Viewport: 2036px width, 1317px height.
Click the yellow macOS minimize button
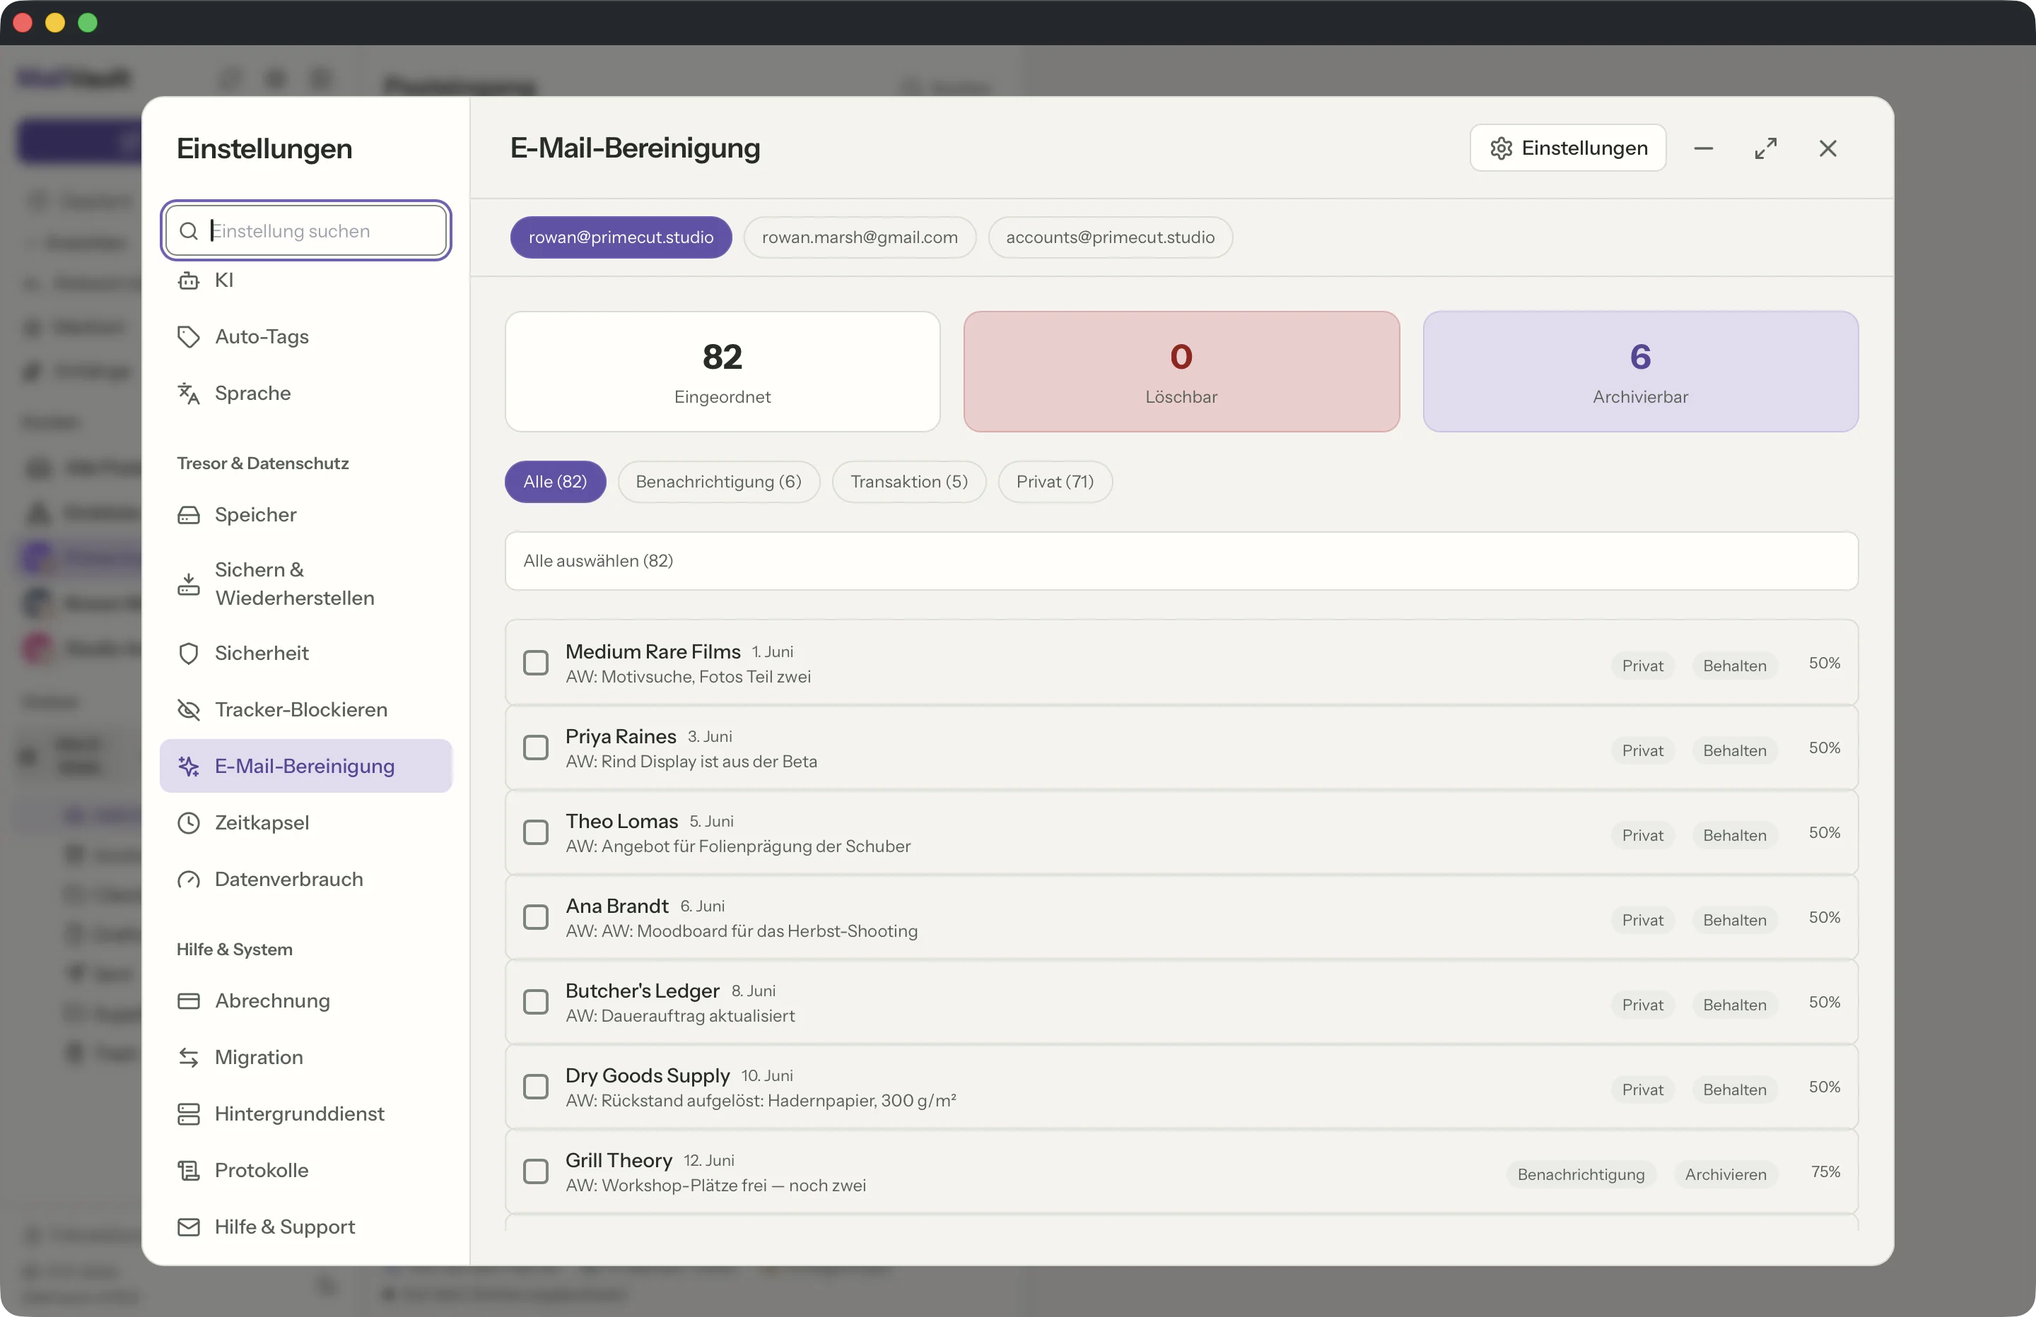pyautogui.click(x=56, y=22)
